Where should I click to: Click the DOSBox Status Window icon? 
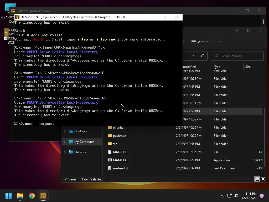(13, 11)
